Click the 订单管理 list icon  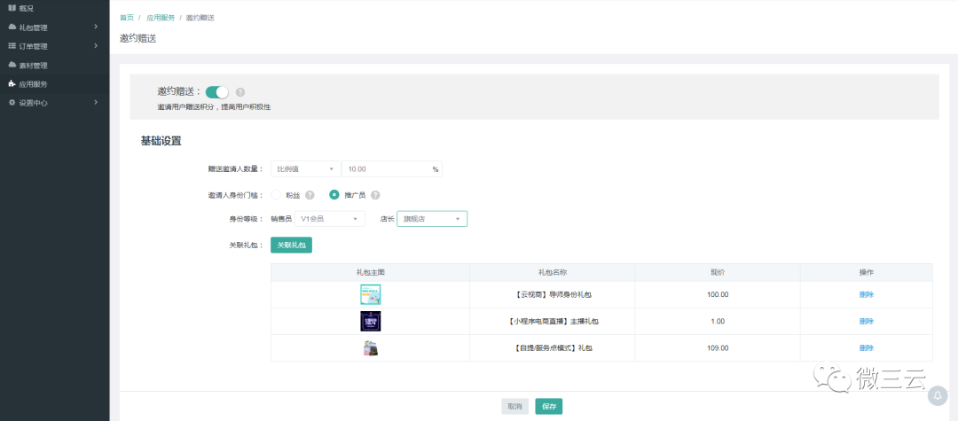[12, 46]
